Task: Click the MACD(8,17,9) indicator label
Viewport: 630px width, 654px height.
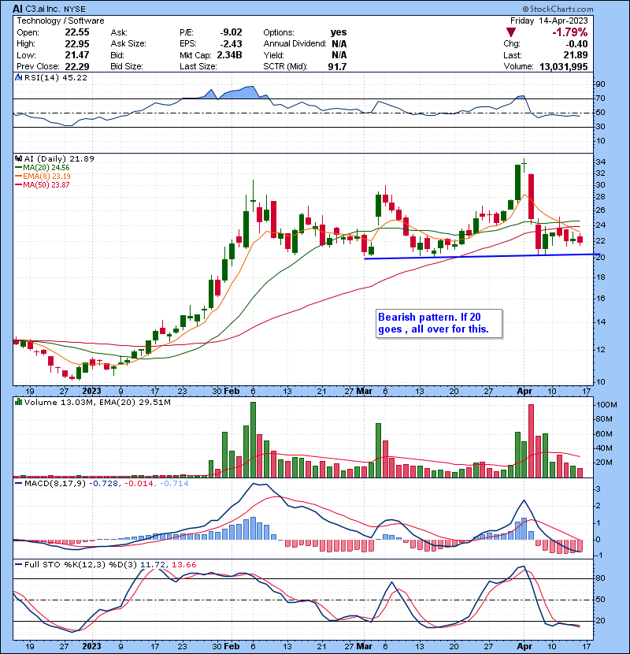Action: pos(55,484)
